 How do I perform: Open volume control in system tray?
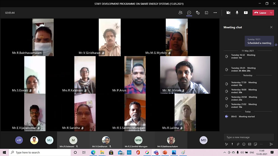click(x=242, y=152)
